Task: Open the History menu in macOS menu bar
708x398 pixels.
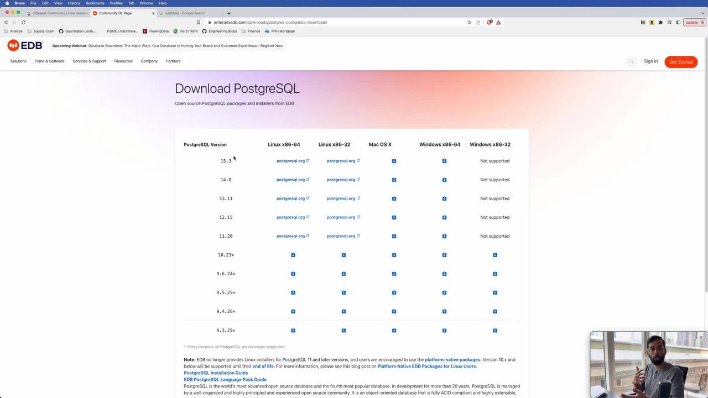Action: tap(74, 3)
